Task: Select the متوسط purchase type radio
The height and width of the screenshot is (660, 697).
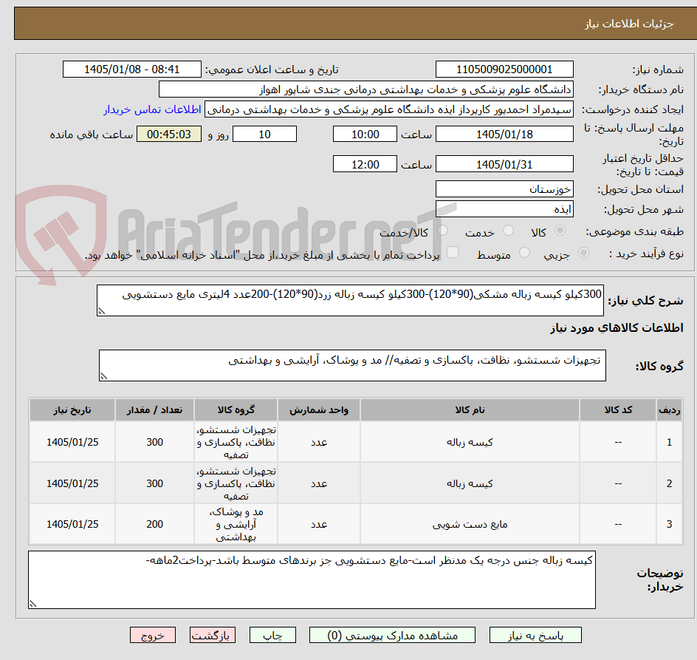Action: (524, 253)
